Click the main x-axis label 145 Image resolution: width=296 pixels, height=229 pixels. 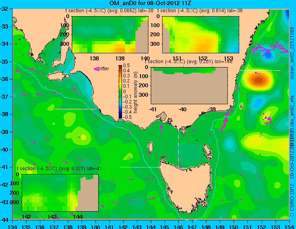(x=165, y=226)
